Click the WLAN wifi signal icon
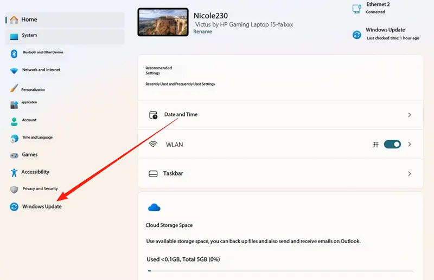The width and height of the screenshot is (434, 280). tap(153, 144)
